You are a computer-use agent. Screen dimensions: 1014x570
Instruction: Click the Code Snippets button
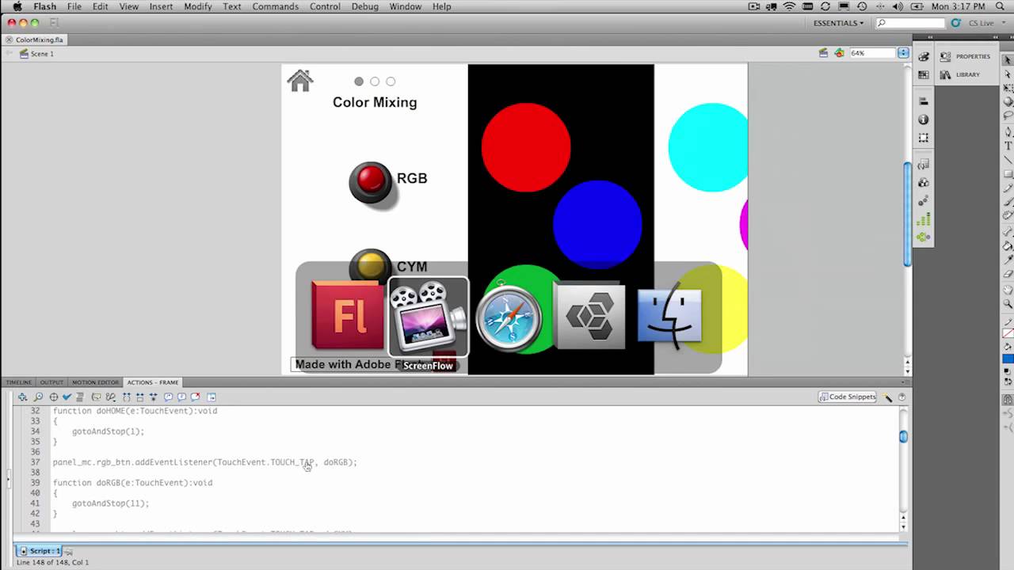click(x=847, y=397)
